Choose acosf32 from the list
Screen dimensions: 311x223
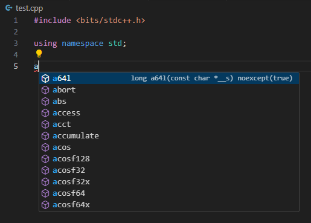pyautogui.click(x=169, y=170)
